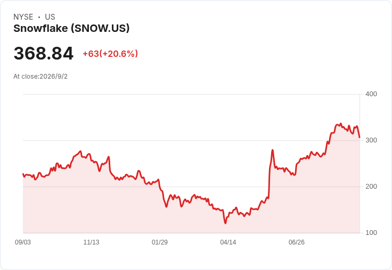The image size is (392, 270).
Task: Click the At close:2026/9/2 date text
Action: pos(40,77)
